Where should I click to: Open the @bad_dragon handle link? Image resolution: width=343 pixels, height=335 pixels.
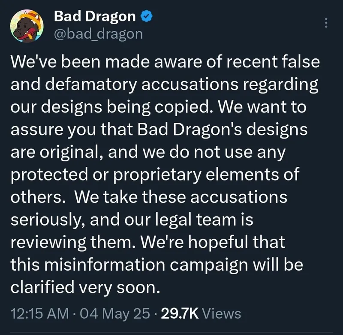pyautogui.click(x=99, y=34)
